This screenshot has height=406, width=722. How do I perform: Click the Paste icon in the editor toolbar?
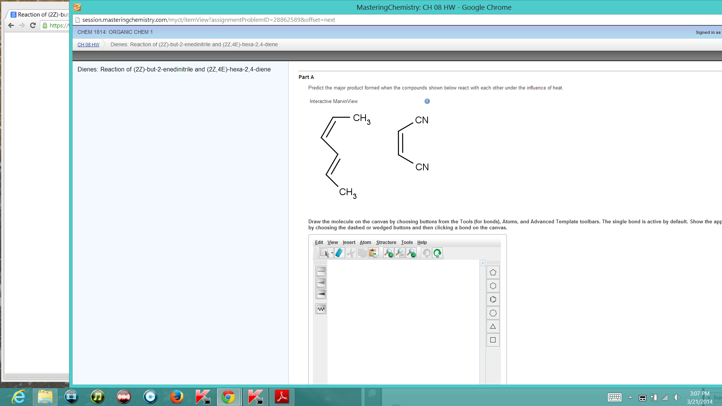(373, 253)
